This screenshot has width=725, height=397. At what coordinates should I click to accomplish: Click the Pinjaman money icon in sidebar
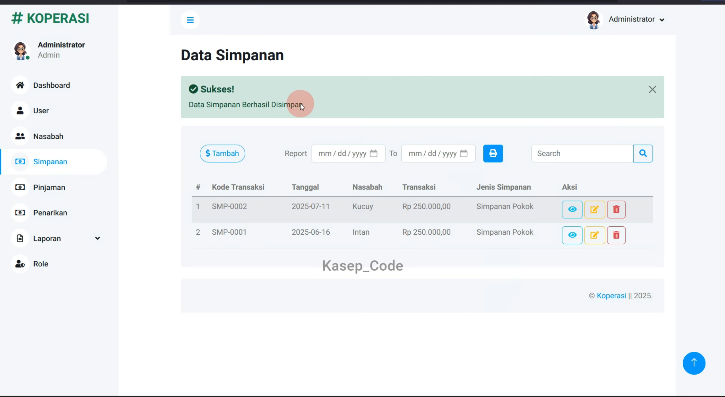coord(20,187)
